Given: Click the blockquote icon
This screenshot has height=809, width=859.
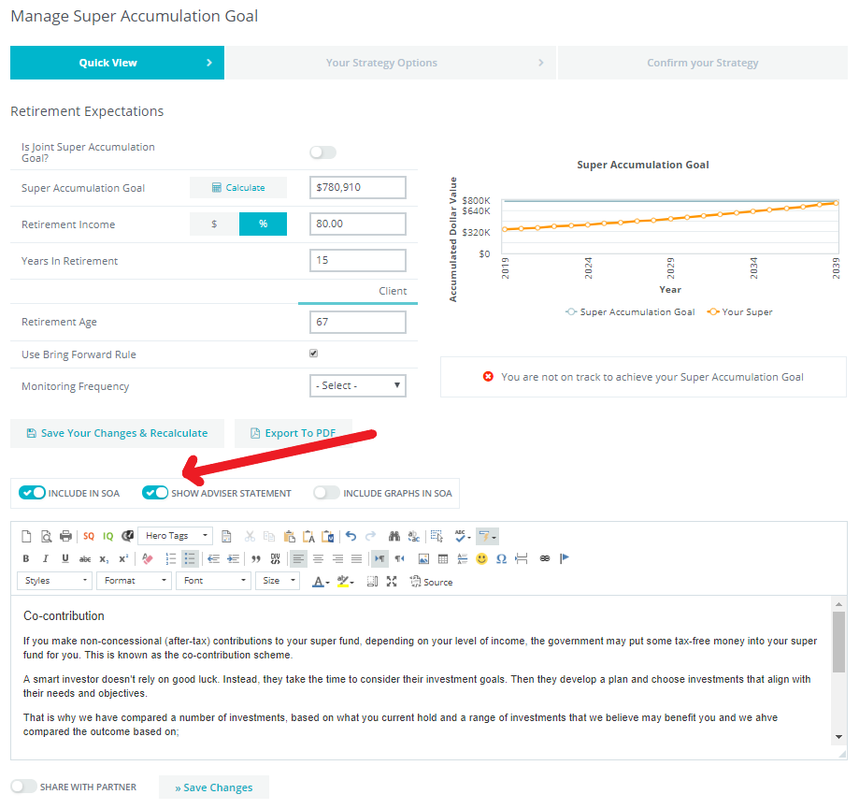Looking at the screenshot, I should [255, 558].
